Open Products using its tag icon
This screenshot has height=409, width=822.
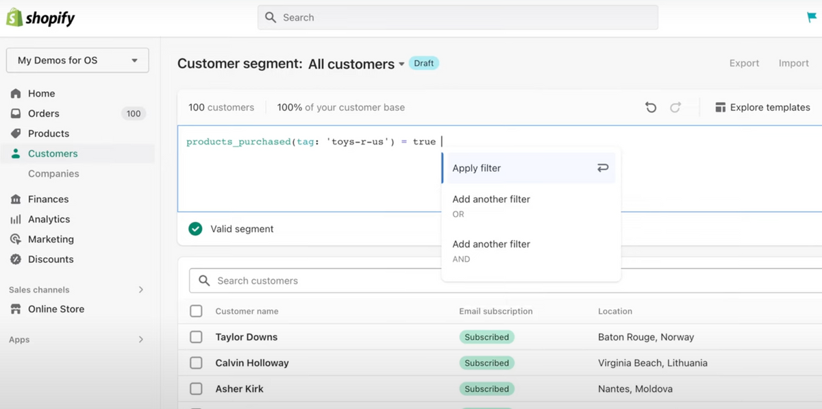[x=16, y=133]
